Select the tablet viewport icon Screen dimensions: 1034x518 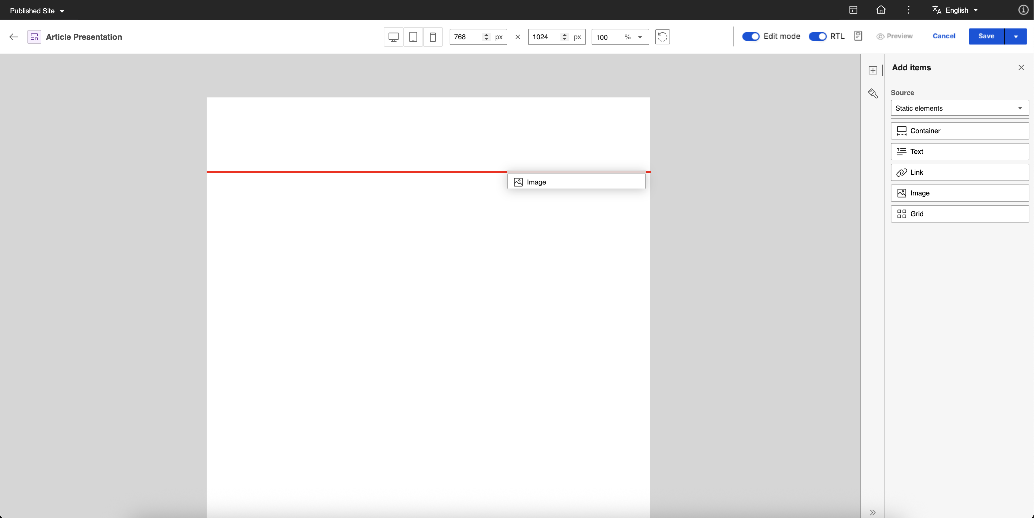click(413, 37)
